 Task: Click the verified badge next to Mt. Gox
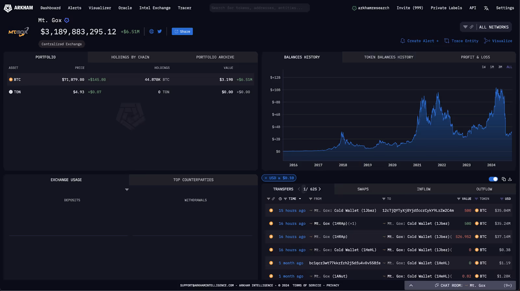(x=67, y=20)
